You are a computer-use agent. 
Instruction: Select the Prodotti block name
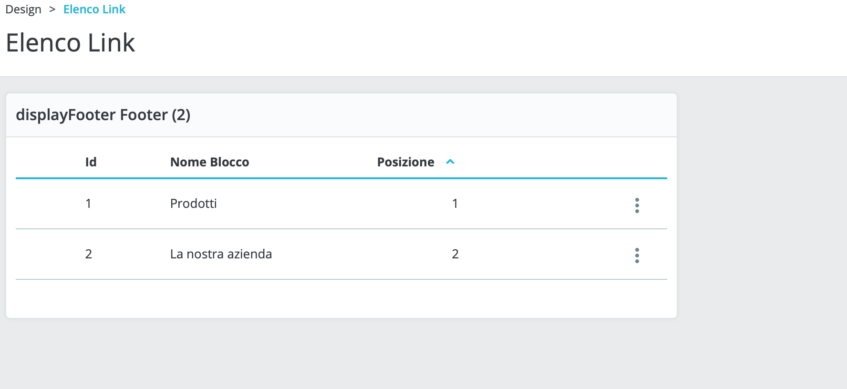(x=193, y=204)
